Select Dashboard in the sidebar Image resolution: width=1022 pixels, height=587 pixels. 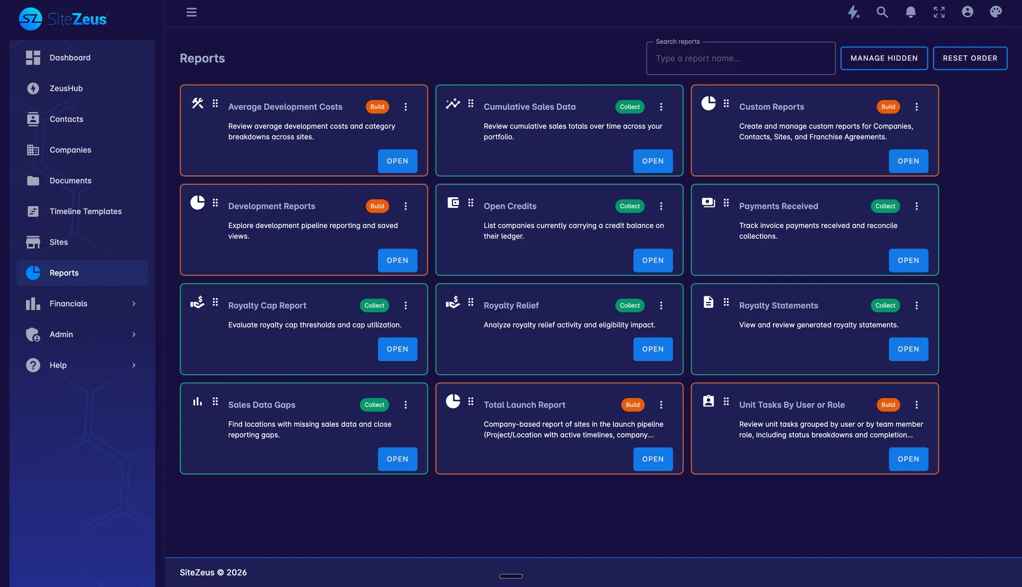(70, 57)
